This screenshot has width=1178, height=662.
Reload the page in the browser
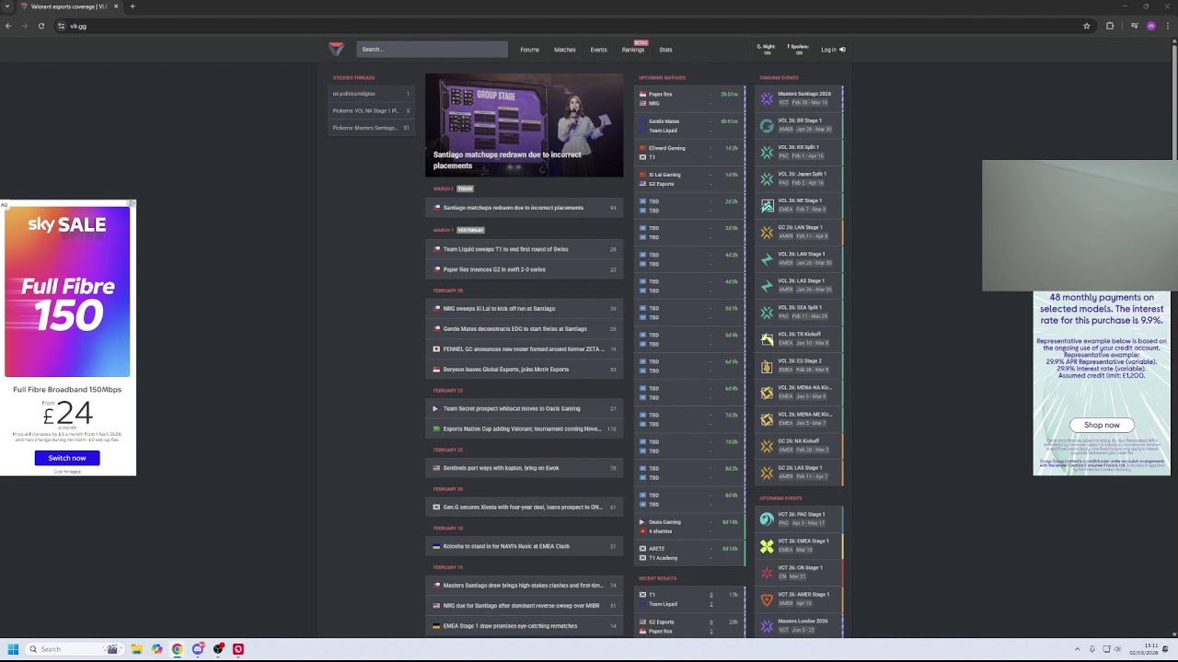41,26
